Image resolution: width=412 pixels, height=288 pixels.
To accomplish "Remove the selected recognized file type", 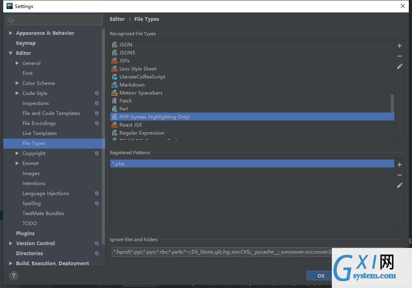I will coord(400,56).
